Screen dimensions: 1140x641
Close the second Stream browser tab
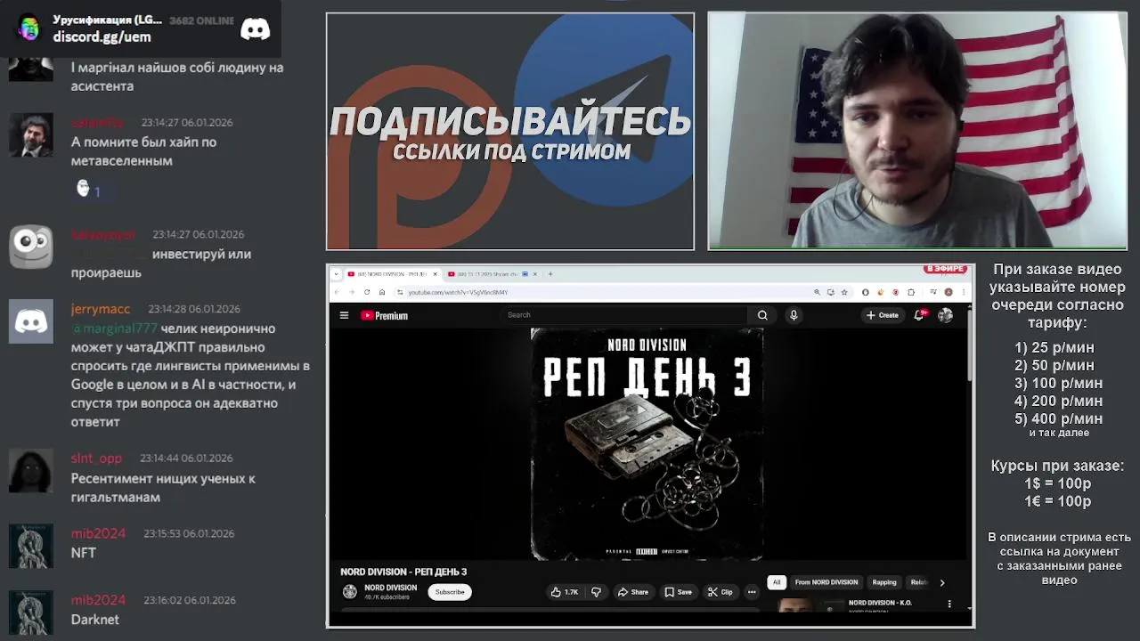coord(535,274)
